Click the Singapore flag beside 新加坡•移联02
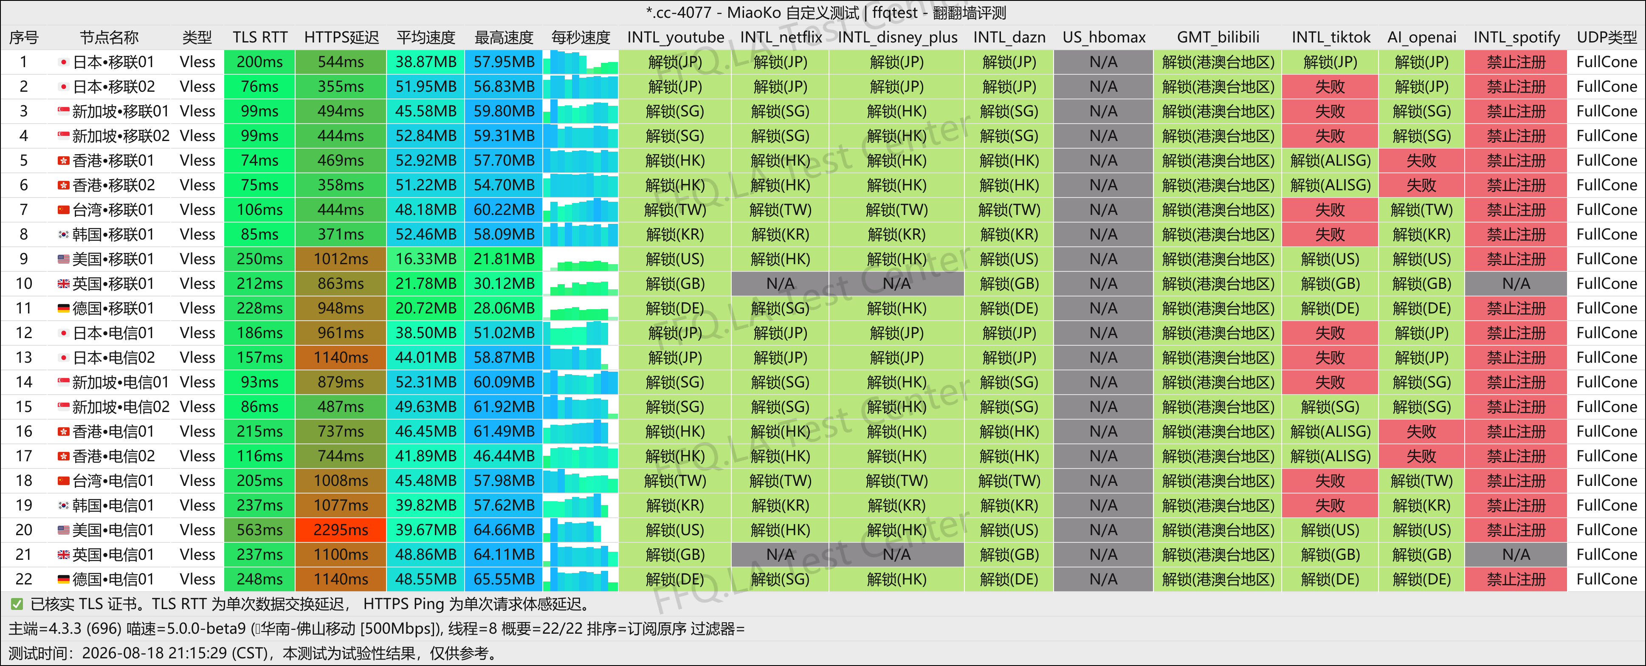Image resolution: width=1646 pixels, height=666 pixels. [63, 136]
